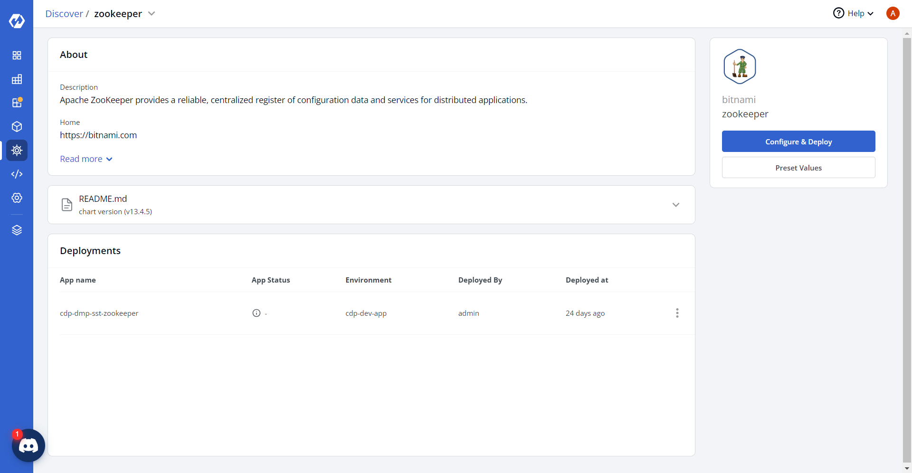
Task: Click the page vertical scrollbar
Action: tap(907, 237)
